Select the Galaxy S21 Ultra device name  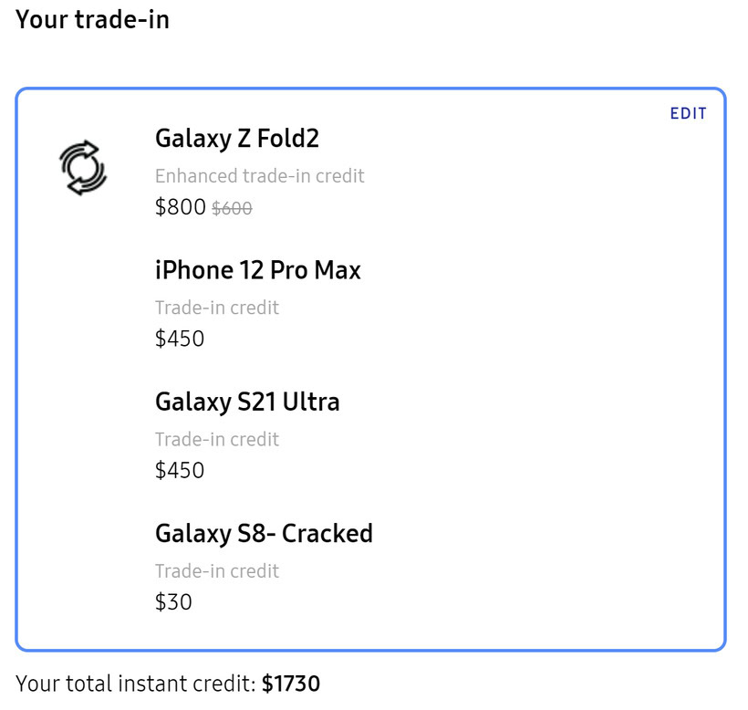tap(247, 402)
